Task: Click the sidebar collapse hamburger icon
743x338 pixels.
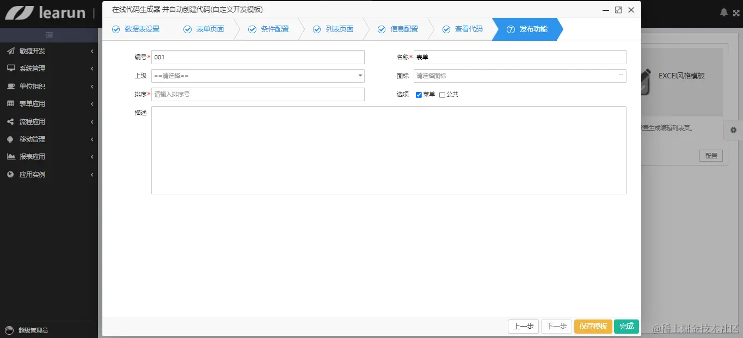Action: pos(49,34)
